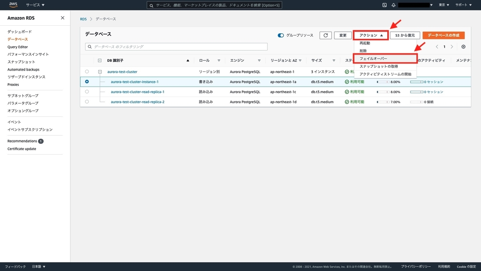This screenshot has height=271, width=481.
Task: Focus the top AWS service search box
Action: click(x=214, y=5)
